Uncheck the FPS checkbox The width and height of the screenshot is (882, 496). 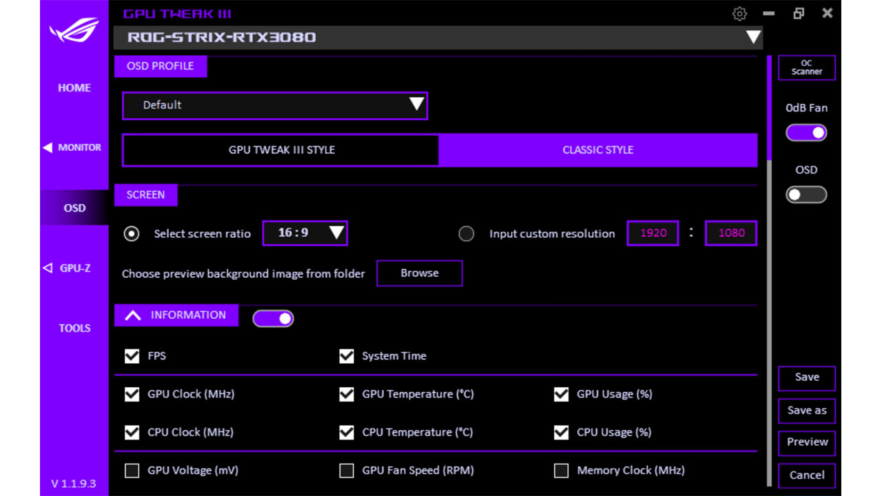(x=132, y=356)
